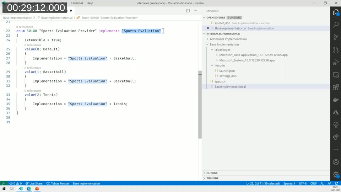Click the feedback icon in status bar

[x=329, y=183]
